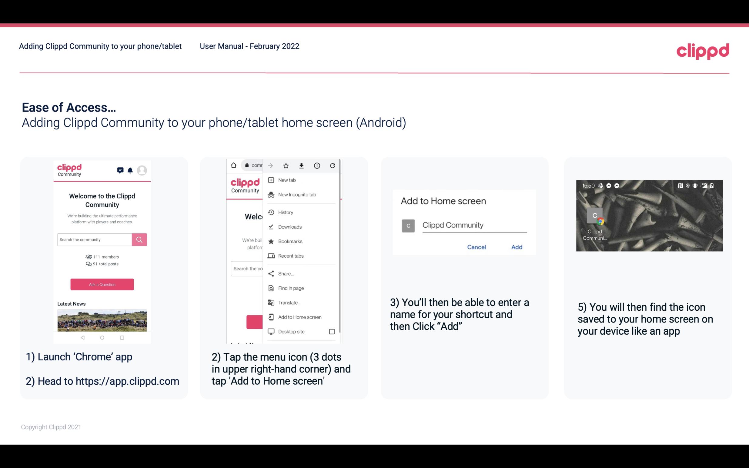Click the 'Bookmarks' menu item in Chrome
The height and width of the screenshot is (468, 749).
coord(289,241)
